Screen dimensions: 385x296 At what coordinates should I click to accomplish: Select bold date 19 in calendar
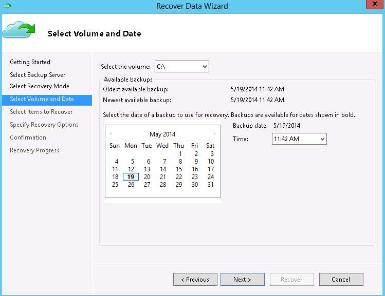click(x=131, y=177)
